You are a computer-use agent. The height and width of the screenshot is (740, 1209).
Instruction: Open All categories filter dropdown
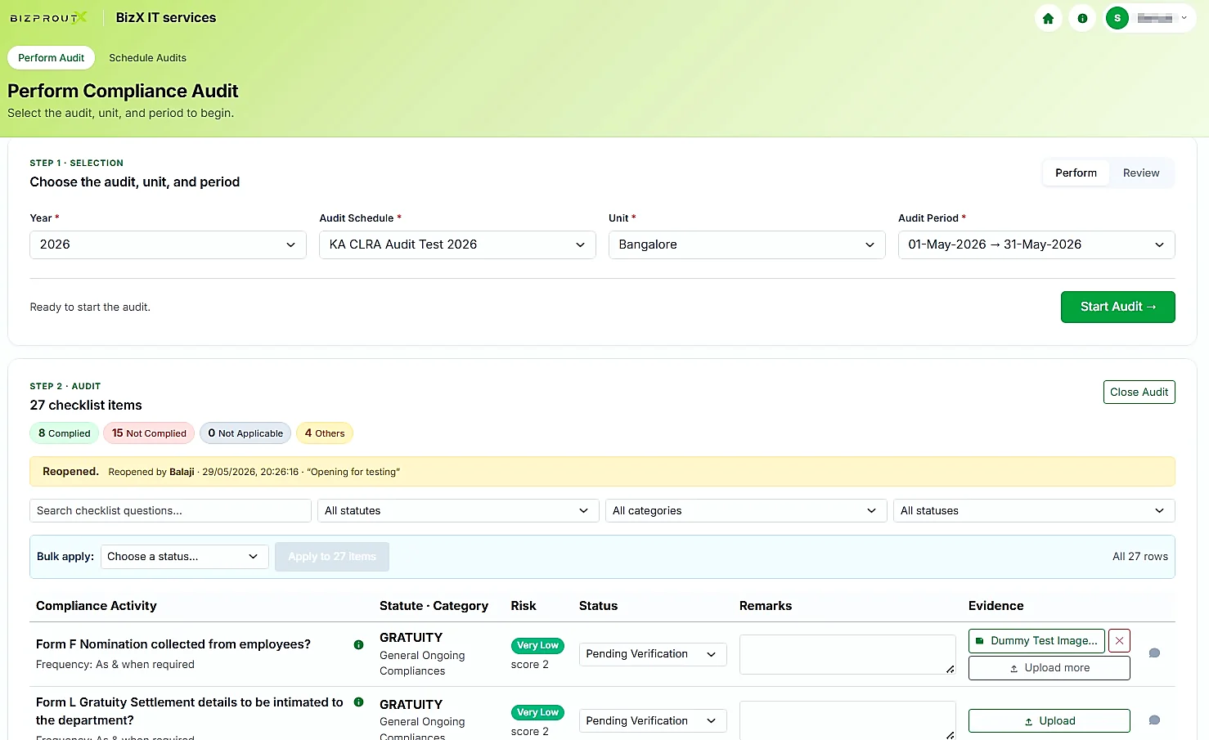click(x=746, y=511)
